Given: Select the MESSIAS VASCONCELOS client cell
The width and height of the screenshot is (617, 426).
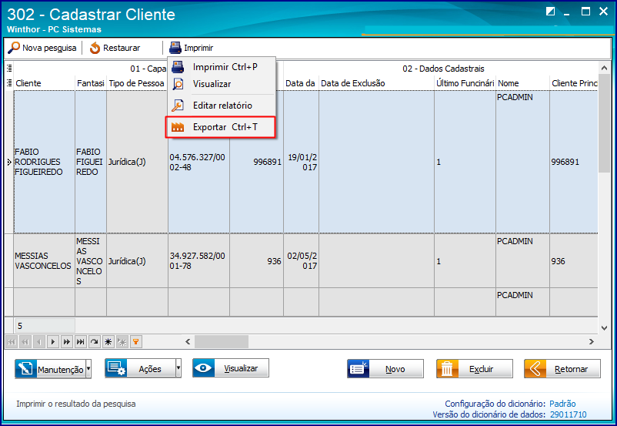Looking at the screenshot, I should pyautogui.click(x=44, y=261).
